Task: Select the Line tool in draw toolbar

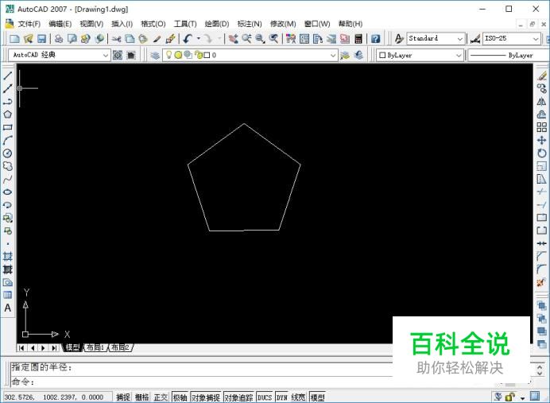Action: tap(8, 76)
